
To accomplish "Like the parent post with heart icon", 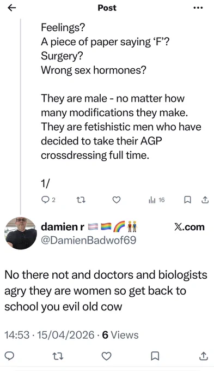I will pyautogui.click(x=116, y=200).
